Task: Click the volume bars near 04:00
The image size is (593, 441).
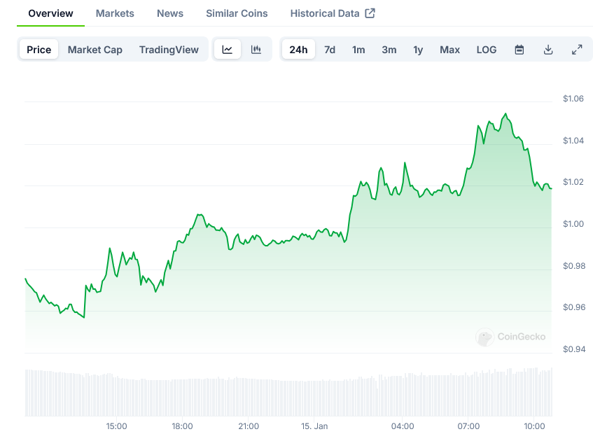Action: coord(403,395)
